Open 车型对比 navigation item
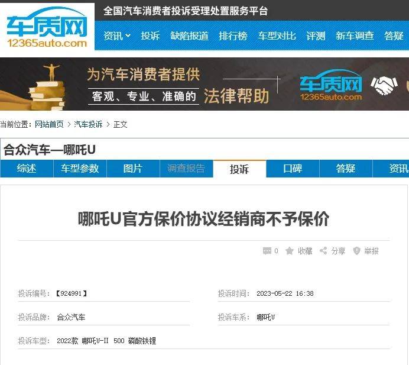The width and height of the screenshot is (409, 365). tap(277, 35)
